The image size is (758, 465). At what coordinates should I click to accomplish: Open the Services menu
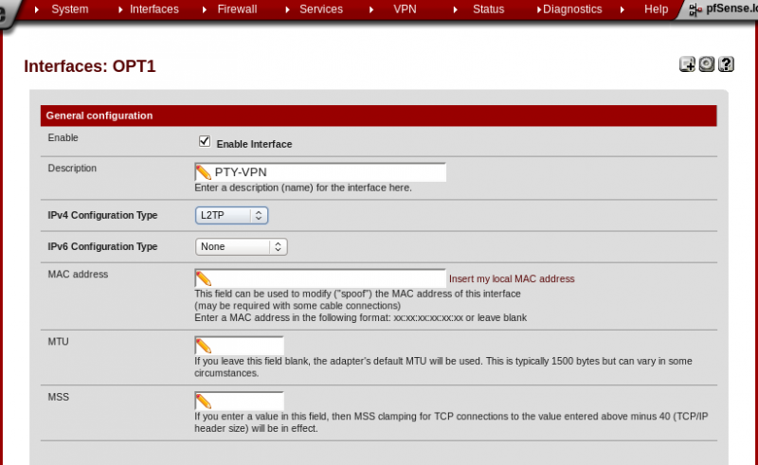pos(321,9)
